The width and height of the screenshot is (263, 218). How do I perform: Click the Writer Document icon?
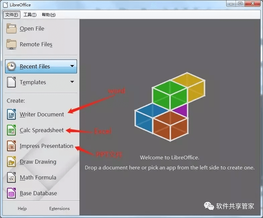point(11,114)
